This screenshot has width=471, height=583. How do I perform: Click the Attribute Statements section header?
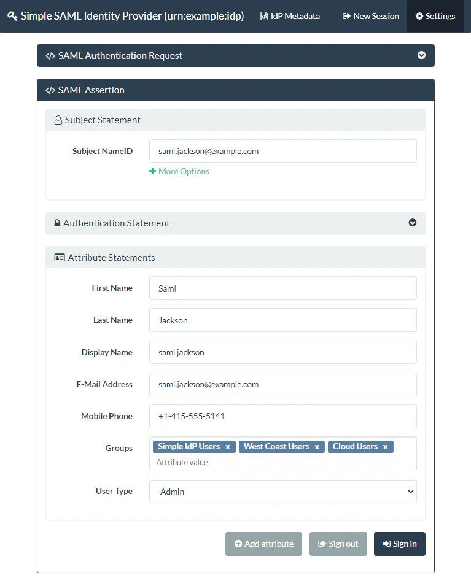(x=235, y=257)
